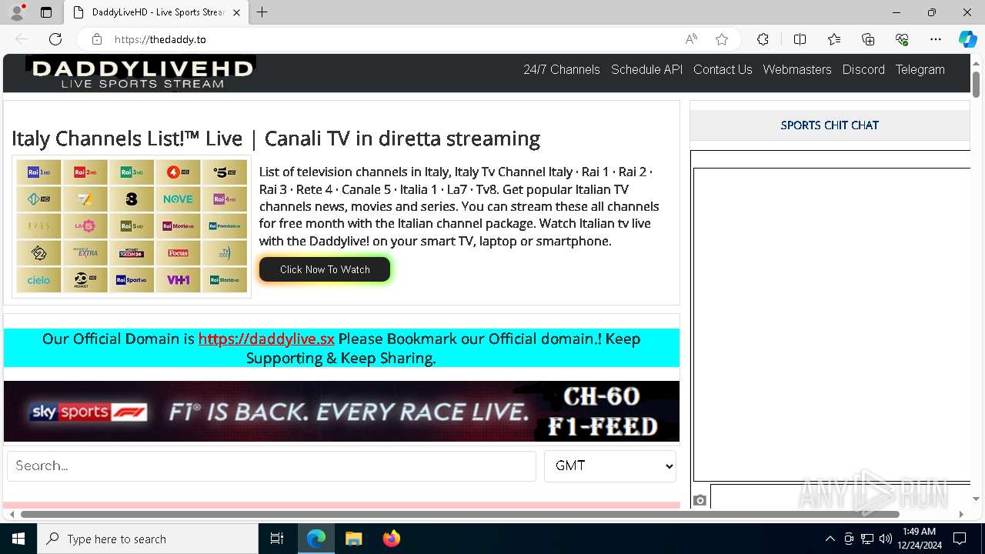985x554 pixels.
Task: Launch Firefox from the taskbar
Action: (391, 539)
